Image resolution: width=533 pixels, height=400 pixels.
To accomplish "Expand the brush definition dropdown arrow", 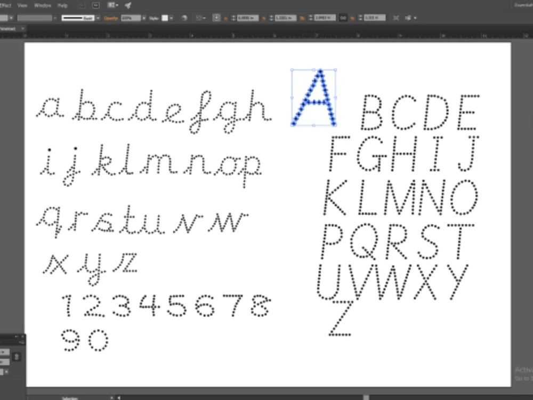I will [x=98, y=18].
